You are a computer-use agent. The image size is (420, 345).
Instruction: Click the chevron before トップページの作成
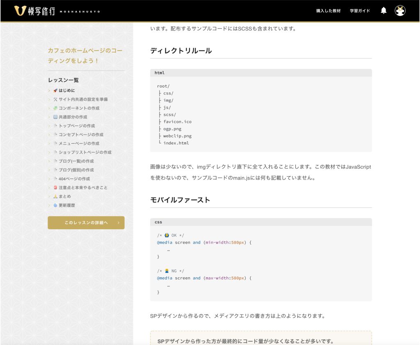coord(49,126)
